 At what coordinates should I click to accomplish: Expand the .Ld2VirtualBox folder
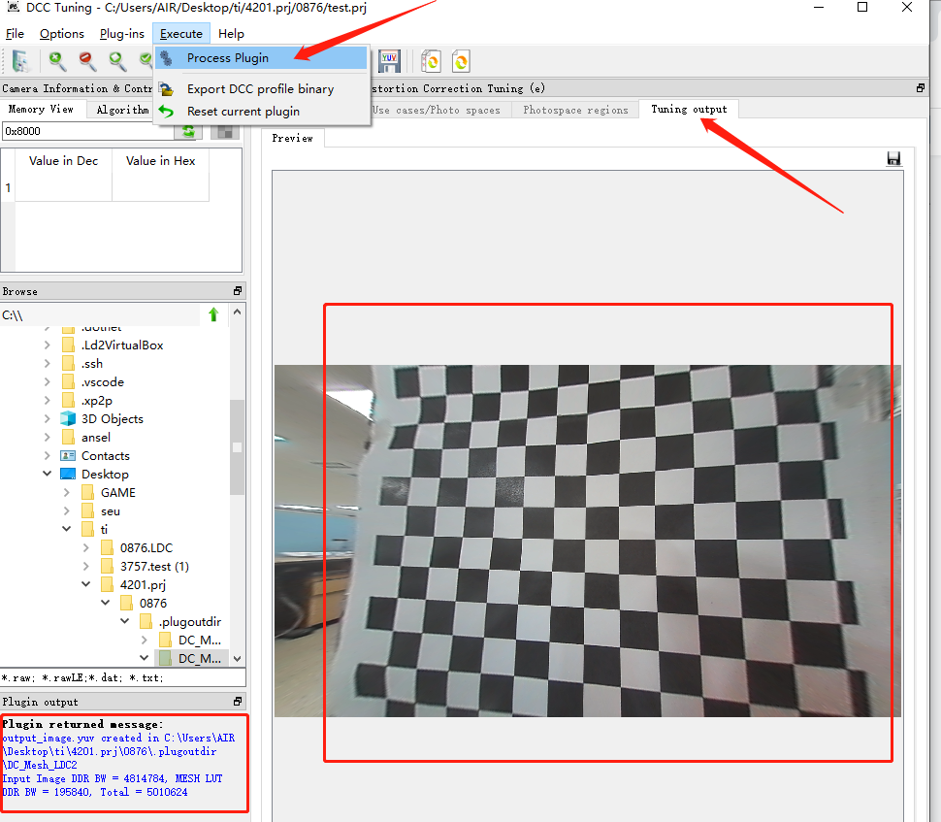point(48,345)
